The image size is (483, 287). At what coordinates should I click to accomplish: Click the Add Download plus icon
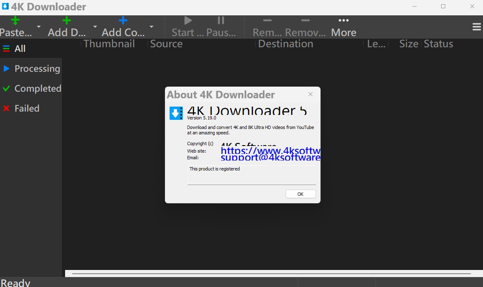pyautogui.click(x=66, y=21)
